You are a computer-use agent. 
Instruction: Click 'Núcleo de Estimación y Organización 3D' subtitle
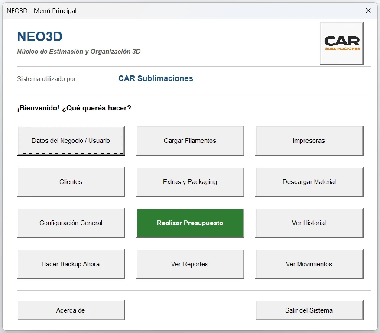click(x=79, y=52)
